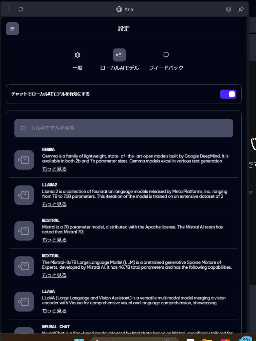Viewport: 256px width, 341px height.
Task: Click the Mixtral model puzzle icon
Action: 24,266
